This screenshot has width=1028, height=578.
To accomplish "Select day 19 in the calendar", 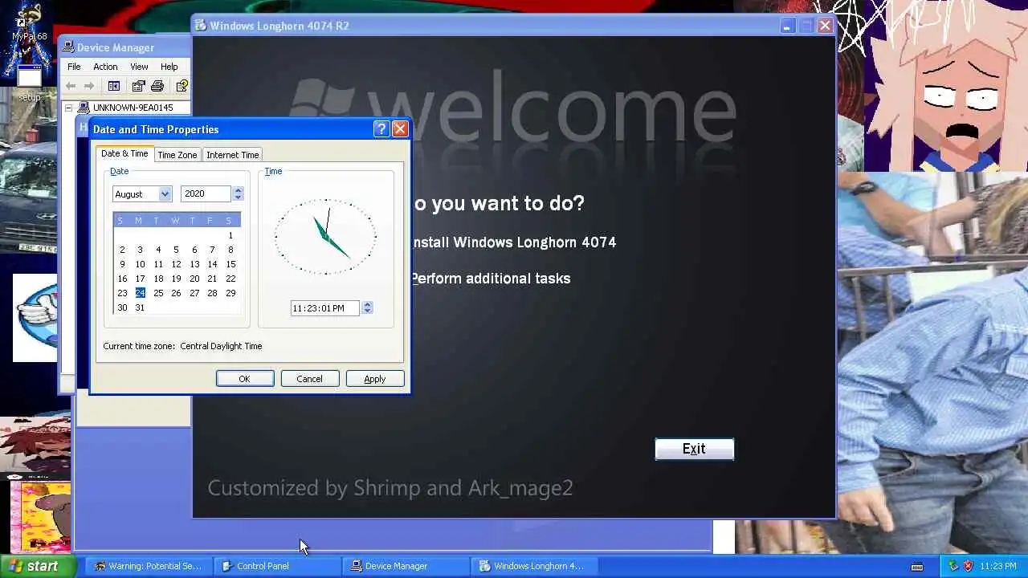I will coord(176,279).
